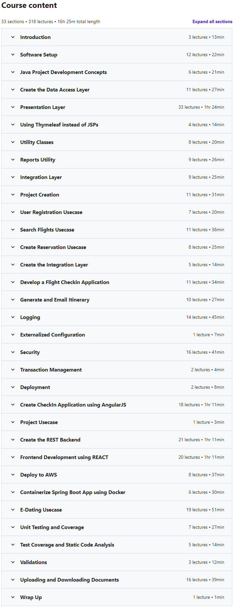Open Search Flights Usecase section title
The height and width of the screenshot is (608, 234).
pos(47,230)
